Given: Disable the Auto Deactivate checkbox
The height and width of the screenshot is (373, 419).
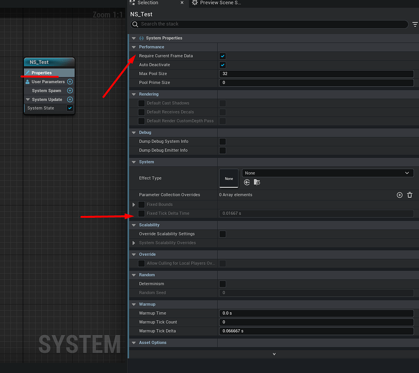Looking at the screenshot, I should click(222, 65).
